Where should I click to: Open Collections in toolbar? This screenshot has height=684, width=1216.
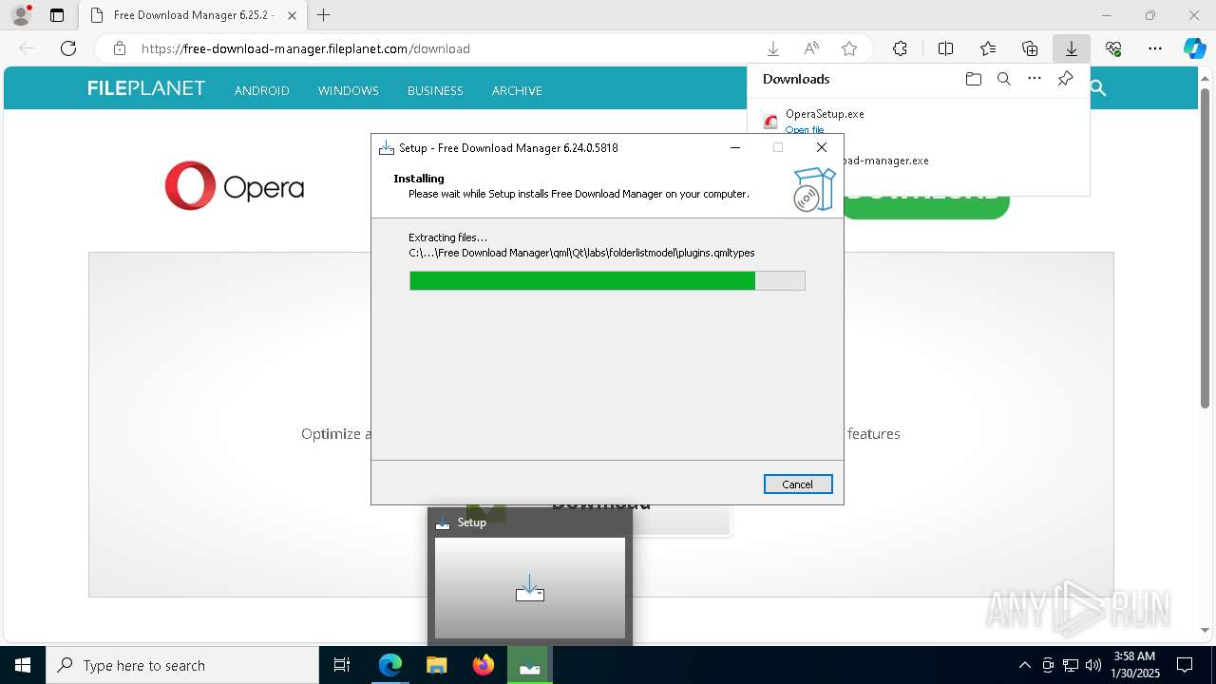point(1030,48)
